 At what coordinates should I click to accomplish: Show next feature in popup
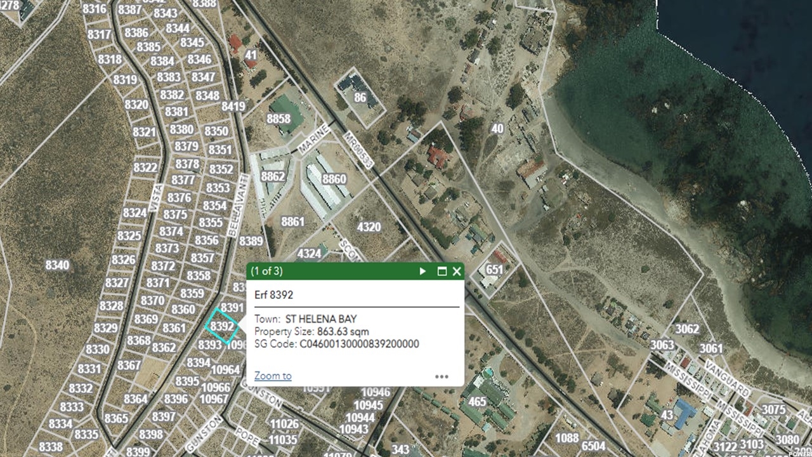(x=422, y=272)
